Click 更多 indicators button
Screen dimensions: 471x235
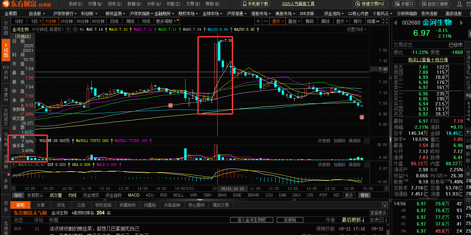click(349, 195)
